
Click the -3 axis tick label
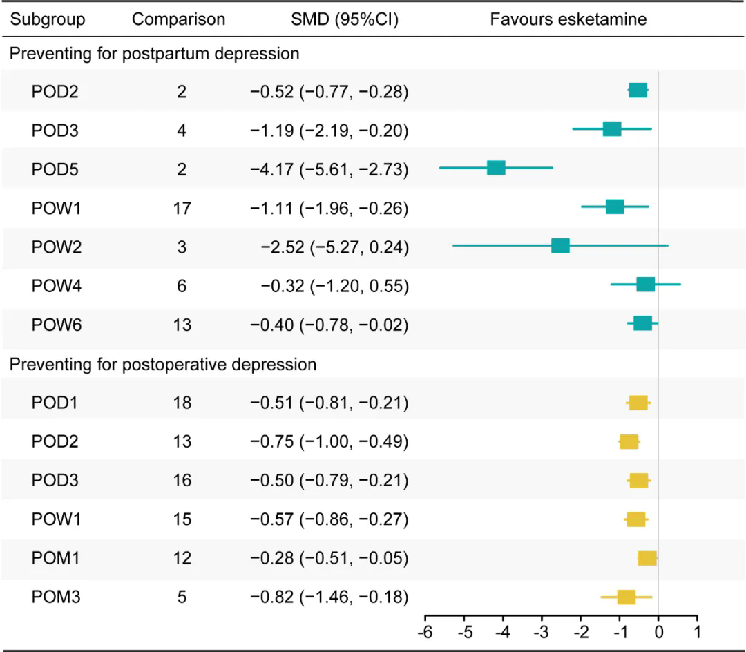pyautogui.click(x=542, y=631)
